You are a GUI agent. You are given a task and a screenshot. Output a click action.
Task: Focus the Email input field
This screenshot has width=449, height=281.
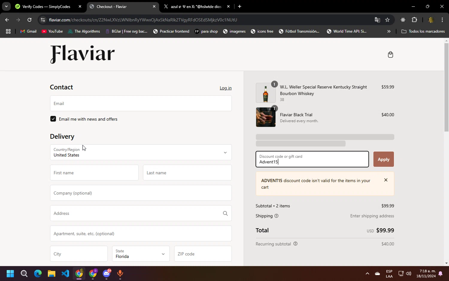(141, 103)
